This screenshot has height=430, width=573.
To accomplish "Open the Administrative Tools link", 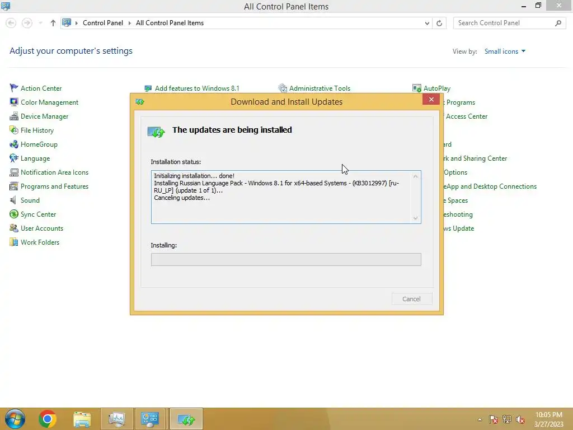I will click(x=320, y=88).
